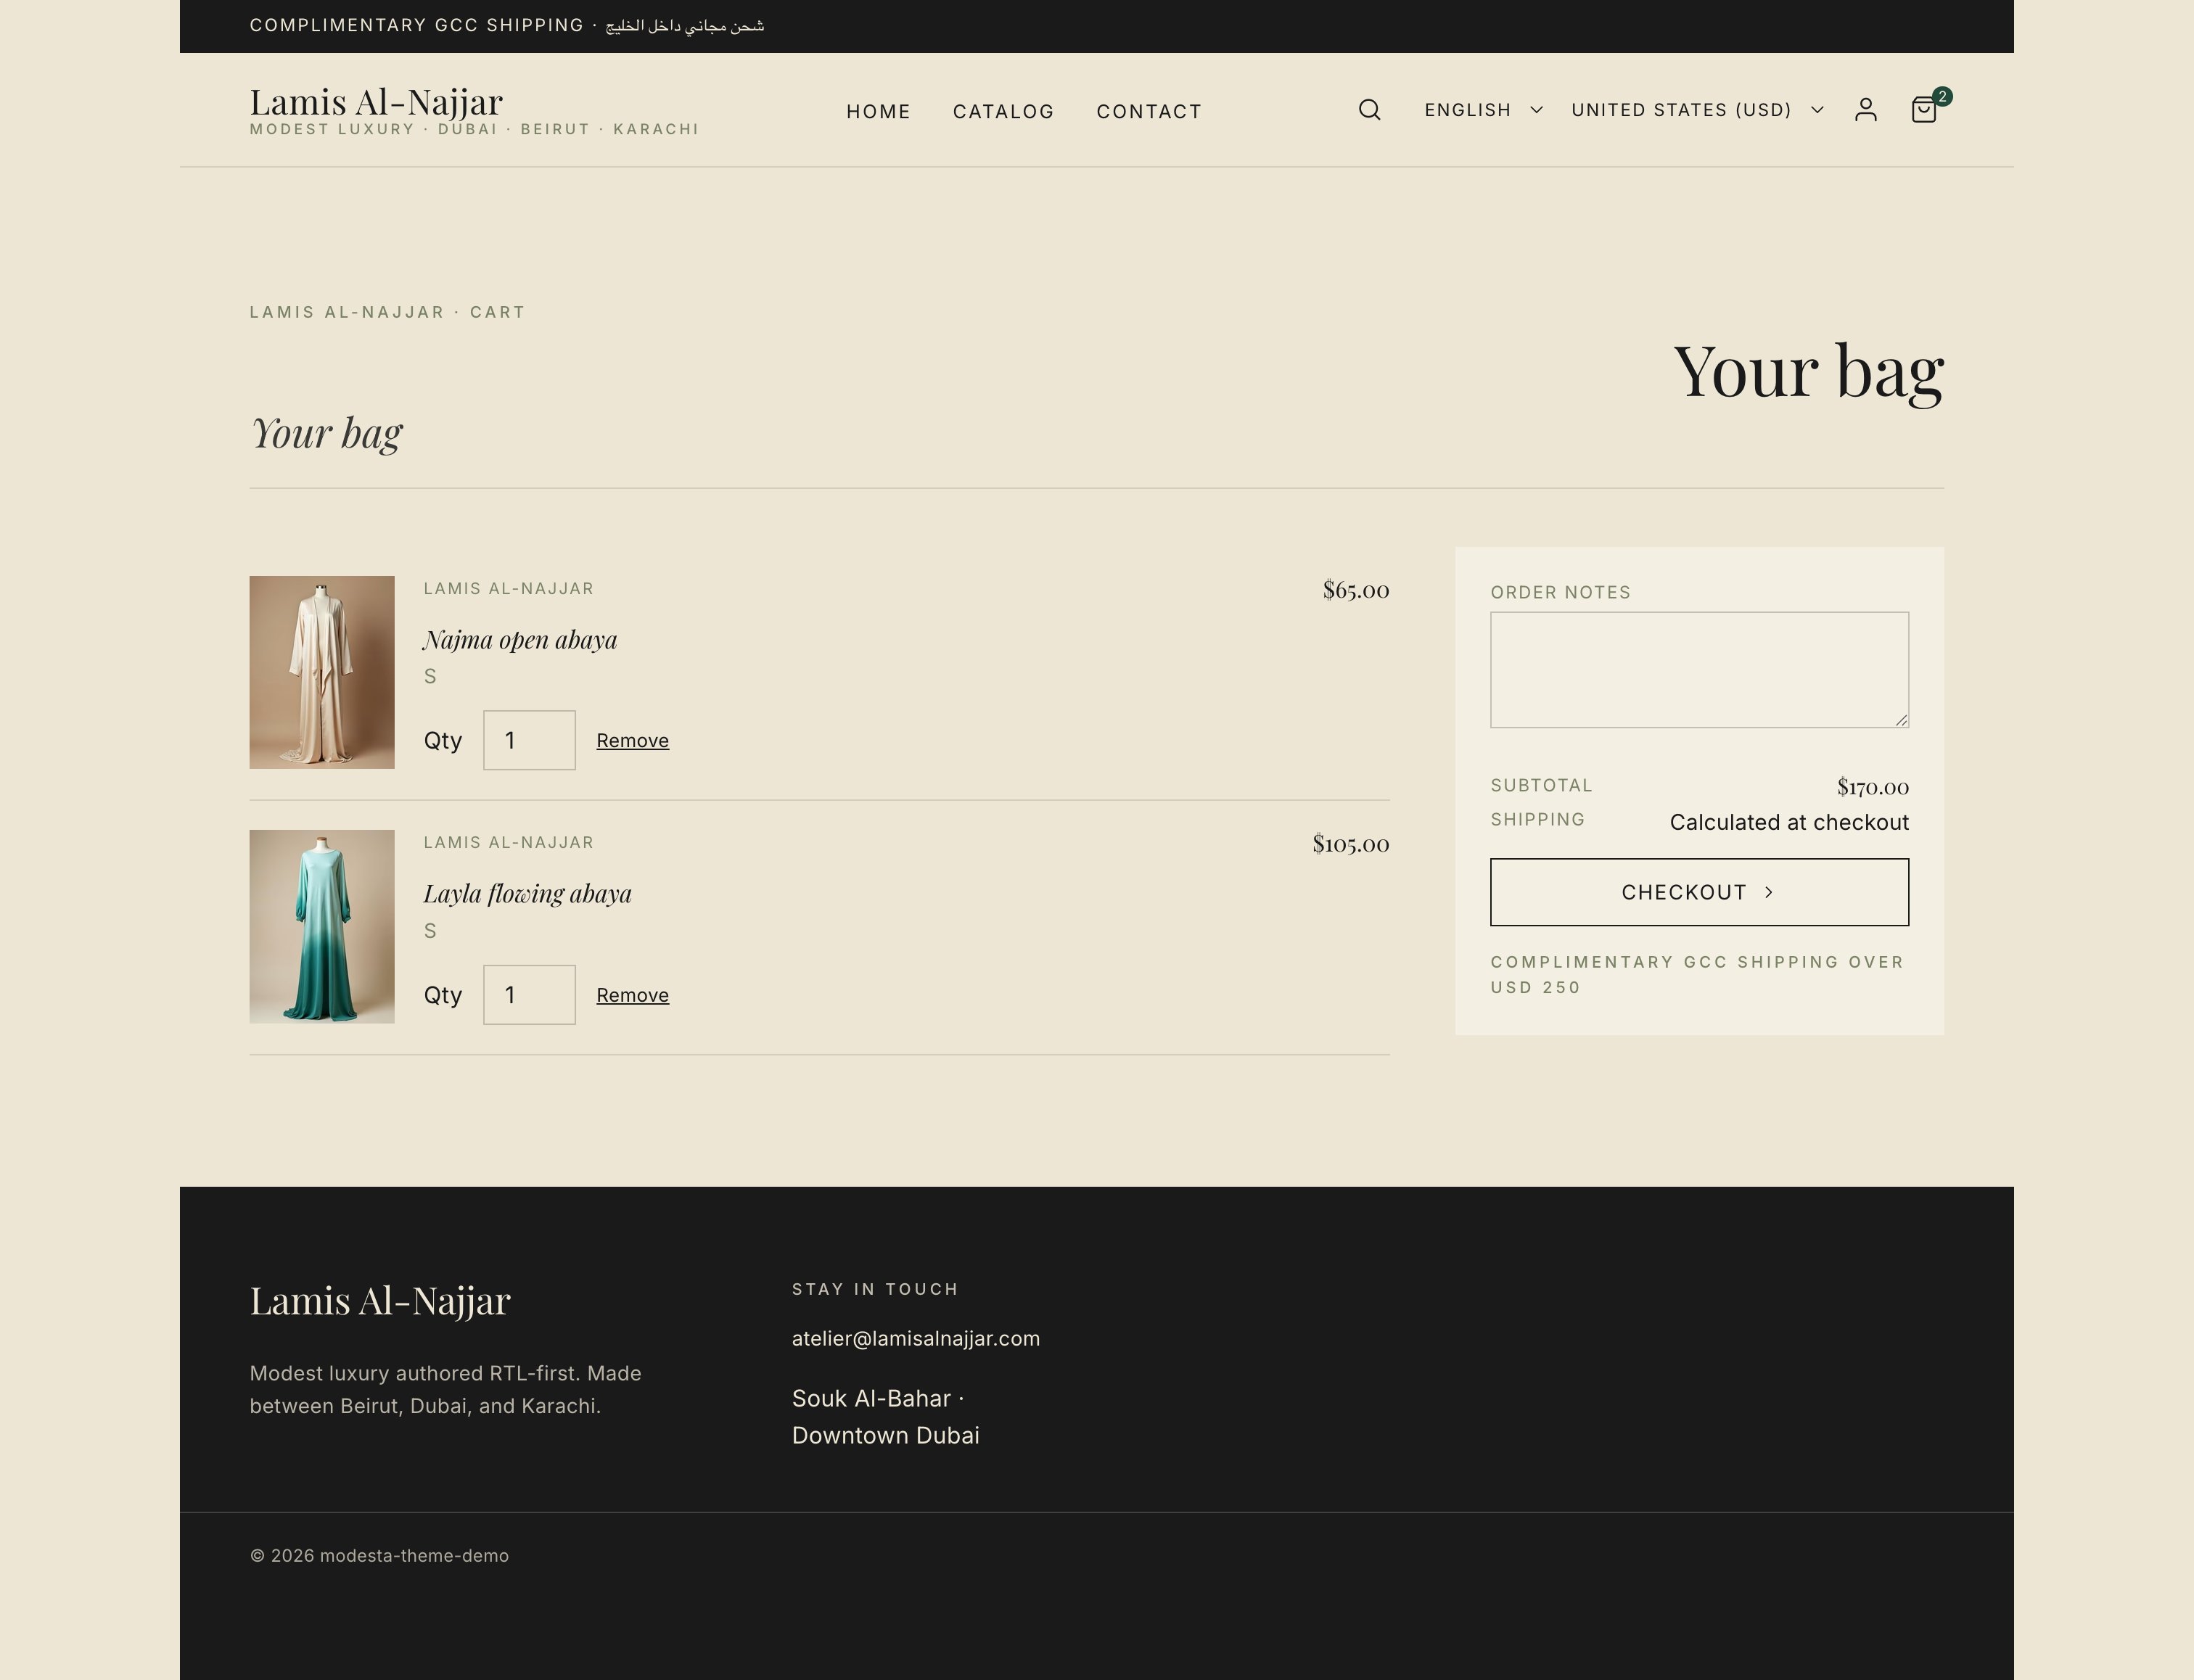2194x1680 pixels.
Task: Click the 'Souk Al-Bahar · Downtown Dubai' address
Action: coord(885,1417)
